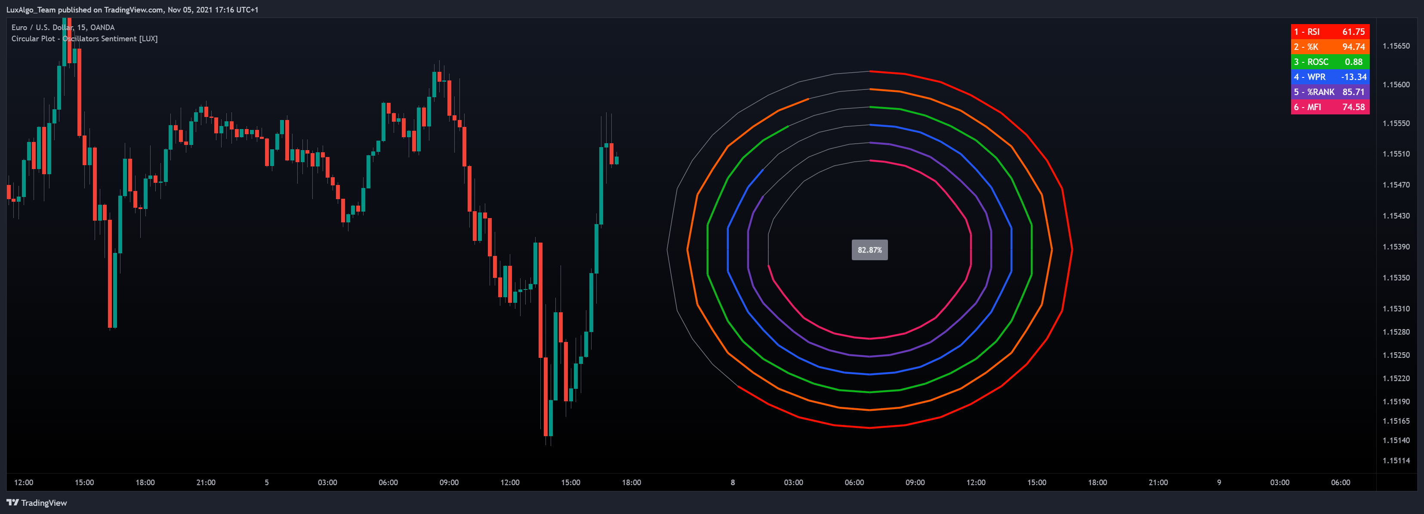Click price label 1.15600 on the axis
1424x514 pixels.
tap(1396, 85)
